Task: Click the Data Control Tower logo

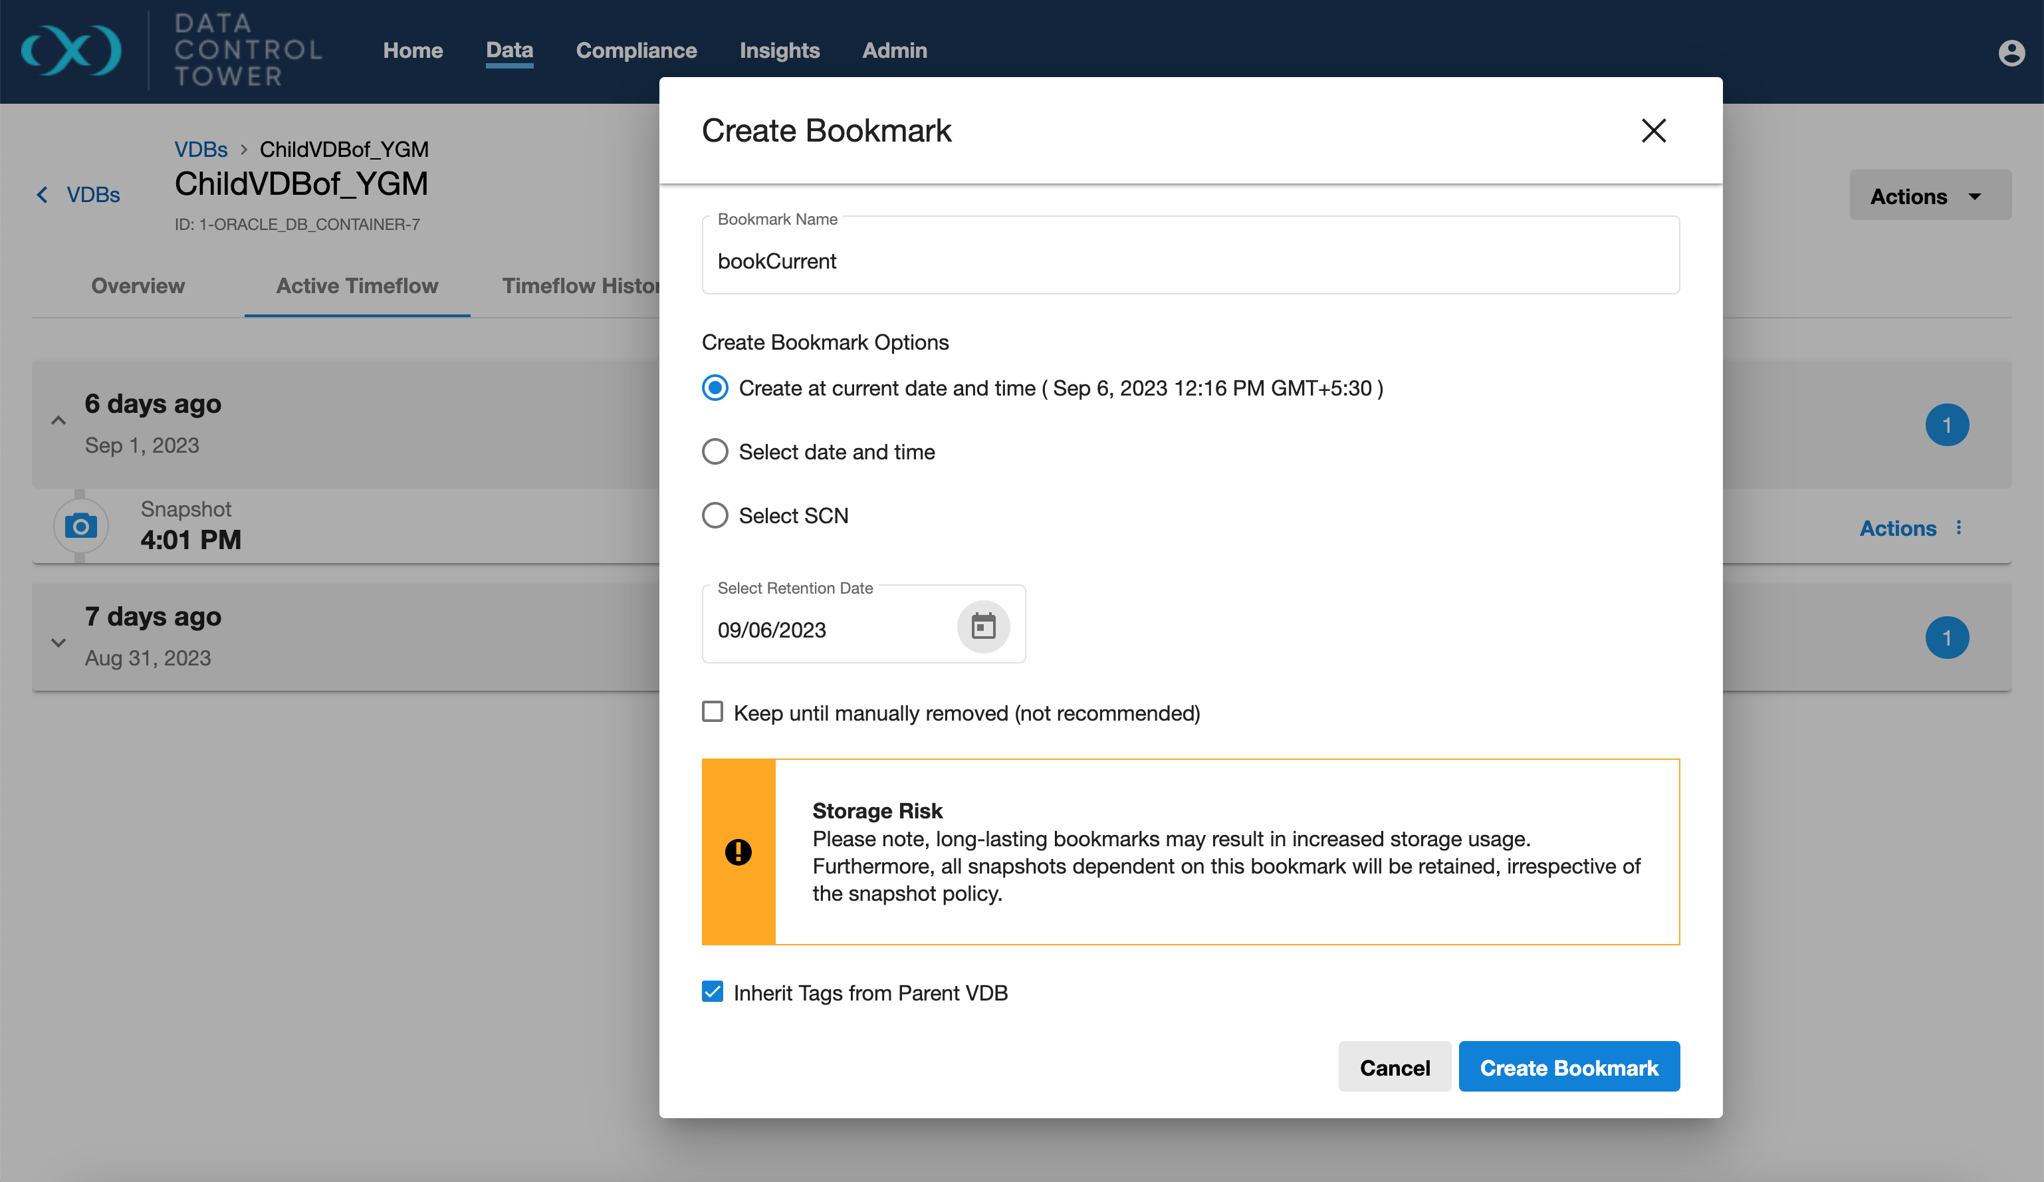Action: 71,51
